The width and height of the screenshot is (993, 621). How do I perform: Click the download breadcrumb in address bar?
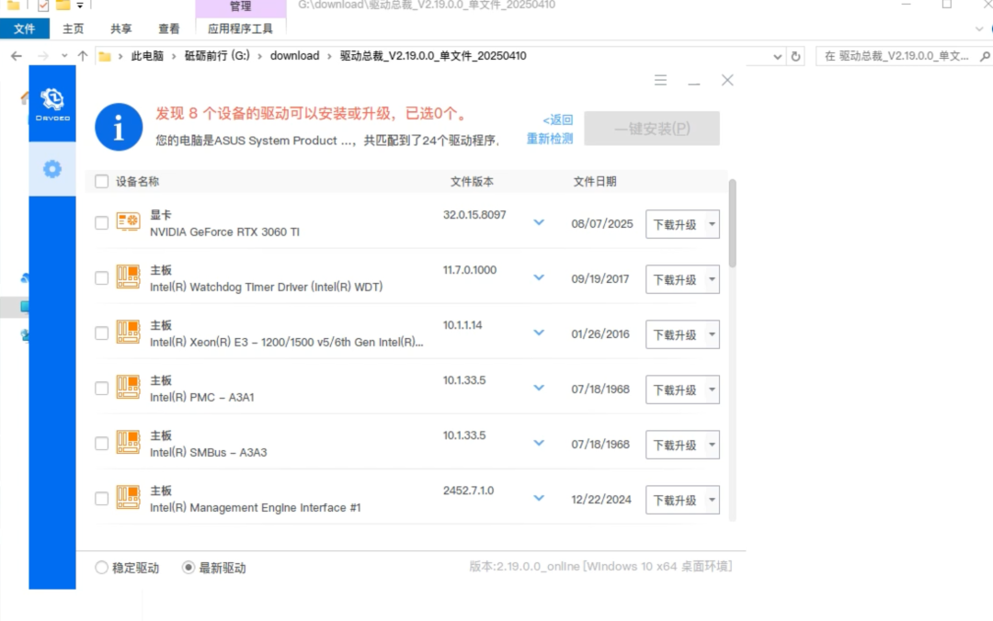point(294,56)
